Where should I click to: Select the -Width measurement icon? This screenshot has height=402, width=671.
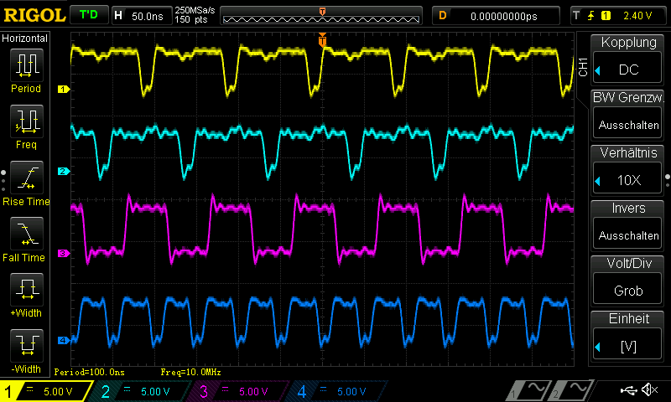(25, 346)
